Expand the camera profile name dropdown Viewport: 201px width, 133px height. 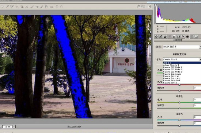click(x=182, y=59)
